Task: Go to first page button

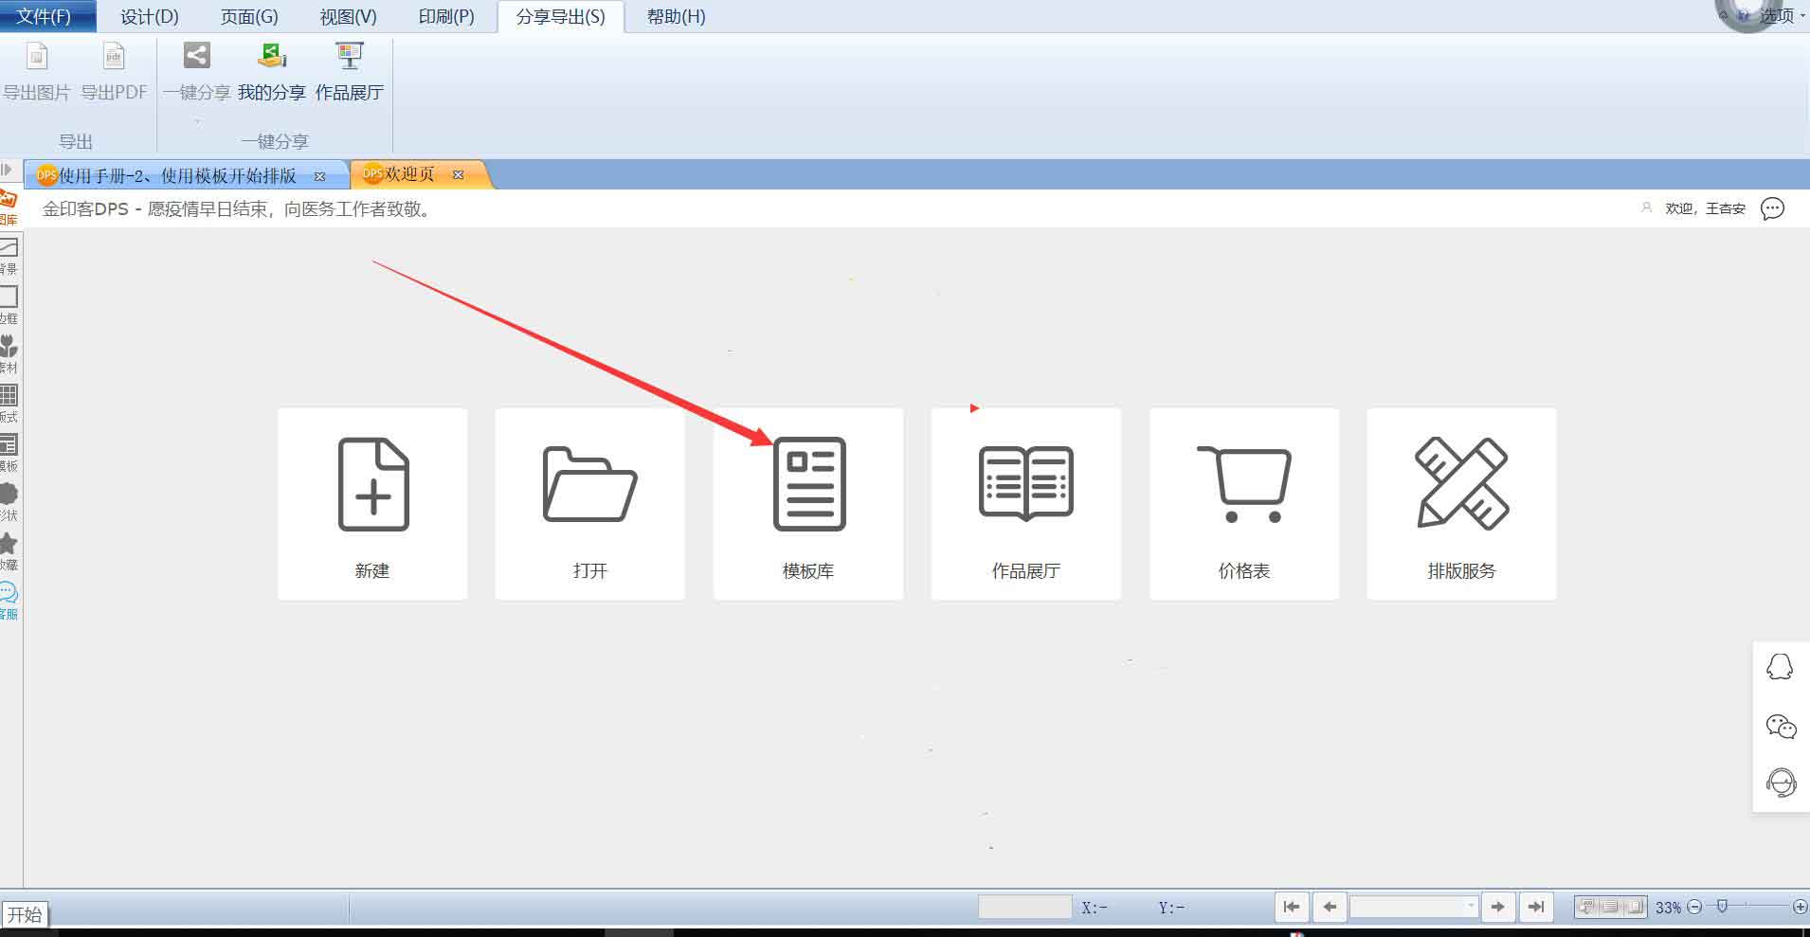Action: point(1292,907)
